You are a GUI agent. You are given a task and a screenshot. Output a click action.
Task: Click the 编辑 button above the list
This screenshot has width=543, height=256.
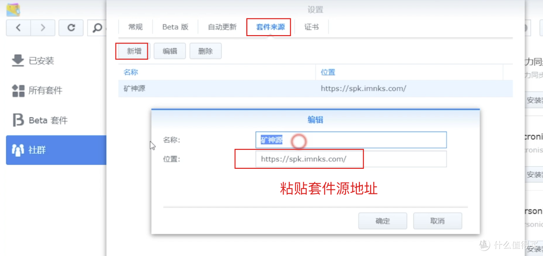coord(170,51)
